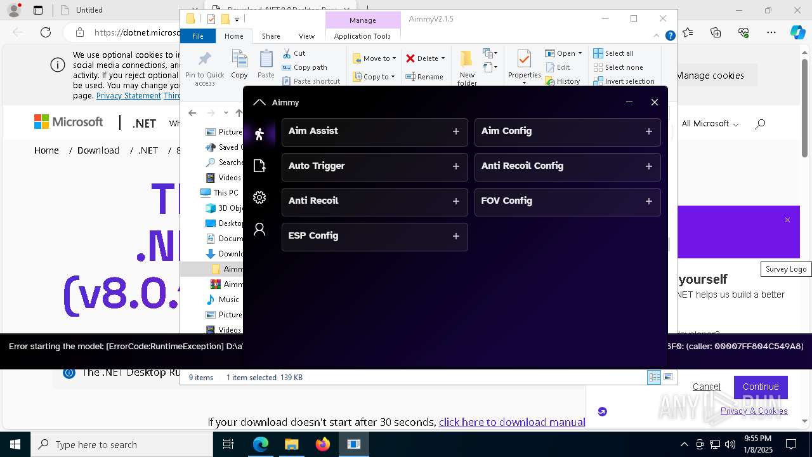Expand the Anti Recoil Config section
This screenshot has width=812, height=457.
point(648,166)
